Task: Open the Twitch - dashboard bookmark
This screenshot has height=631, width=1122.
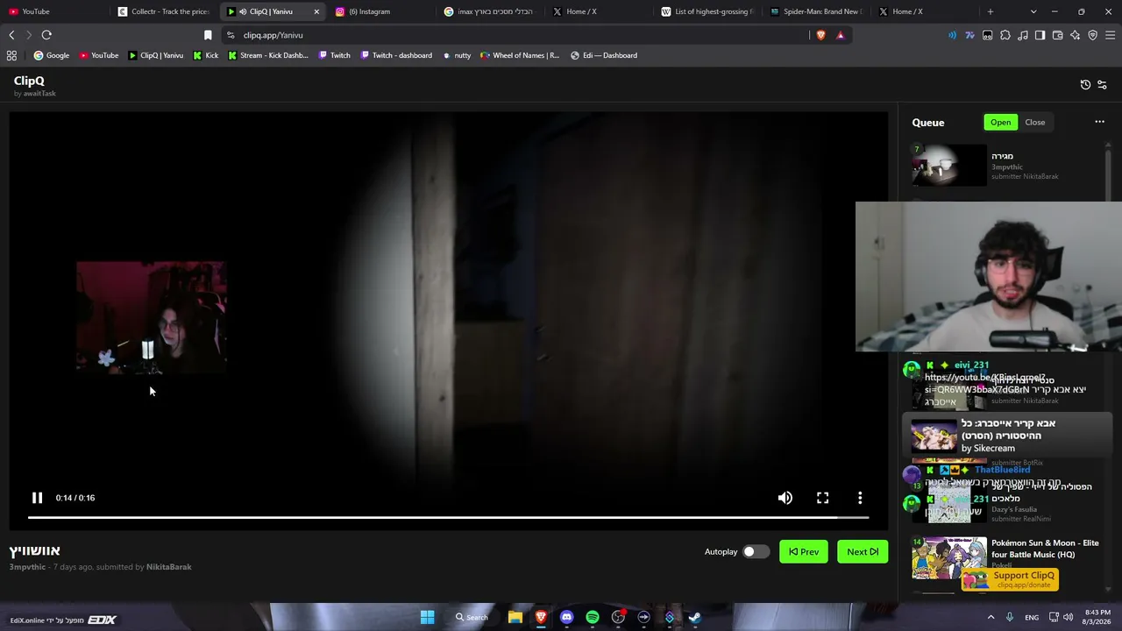Action: click(x=395, y=55)
